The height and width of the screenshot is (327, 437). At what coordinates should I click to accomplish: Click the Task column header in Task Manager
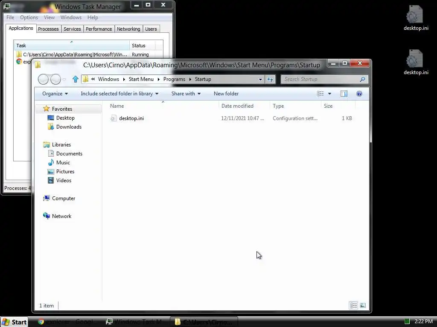coord(72,45)
